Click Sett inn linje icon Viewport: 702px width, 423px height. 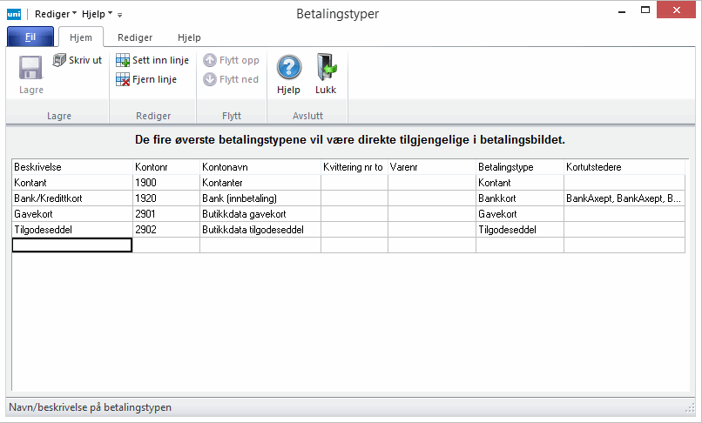(123, 61)
